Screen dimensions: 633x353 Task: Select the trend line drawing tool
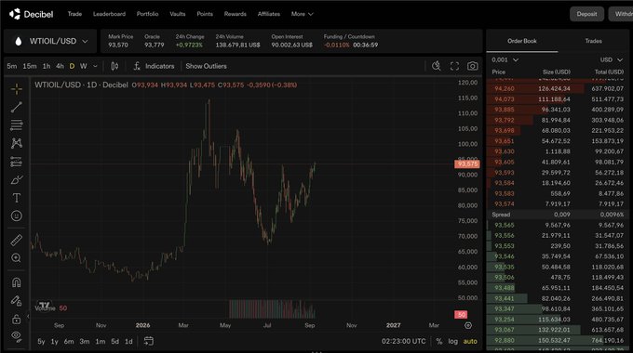click(x=17, y=107)
